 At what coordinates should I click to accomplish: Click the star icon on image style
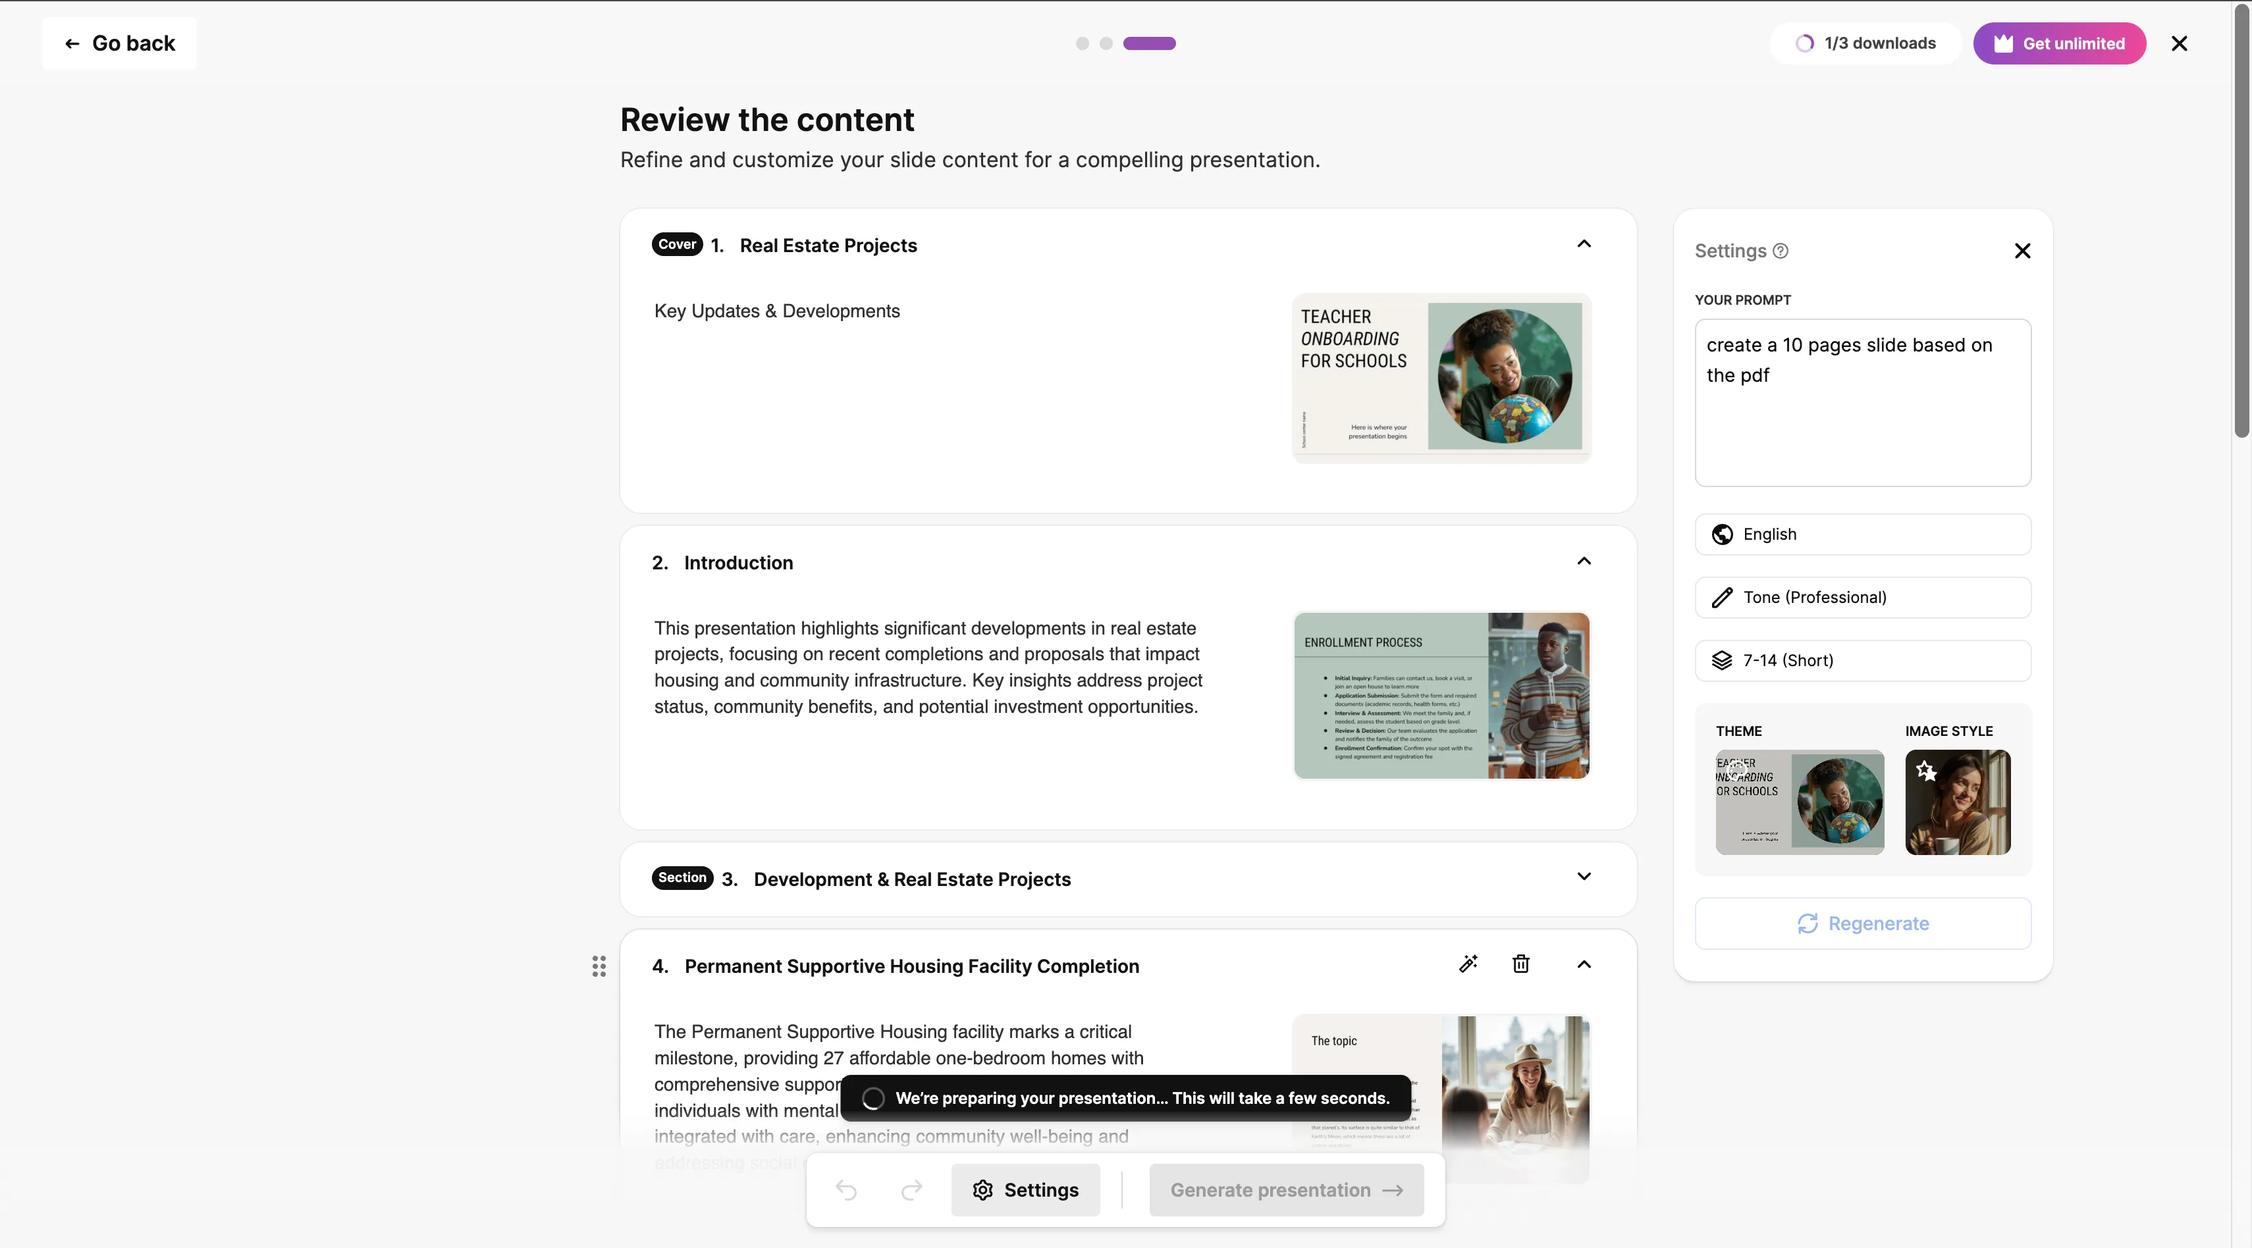pyautogui.click(x=1926, y=771)
